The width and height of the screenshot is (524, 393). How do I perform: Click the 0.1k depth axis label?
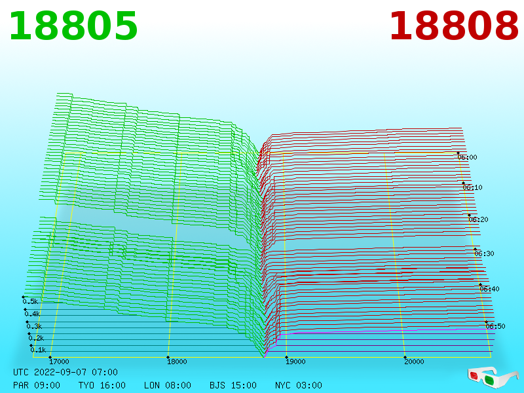click(x=39, y=350)
